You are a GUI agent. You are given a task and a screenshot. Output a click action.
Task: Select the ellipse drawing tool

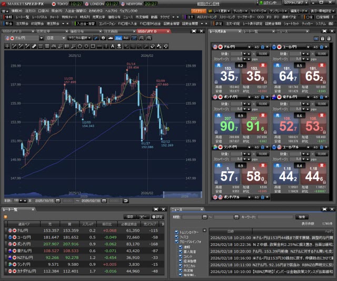(x=86, y=46)
